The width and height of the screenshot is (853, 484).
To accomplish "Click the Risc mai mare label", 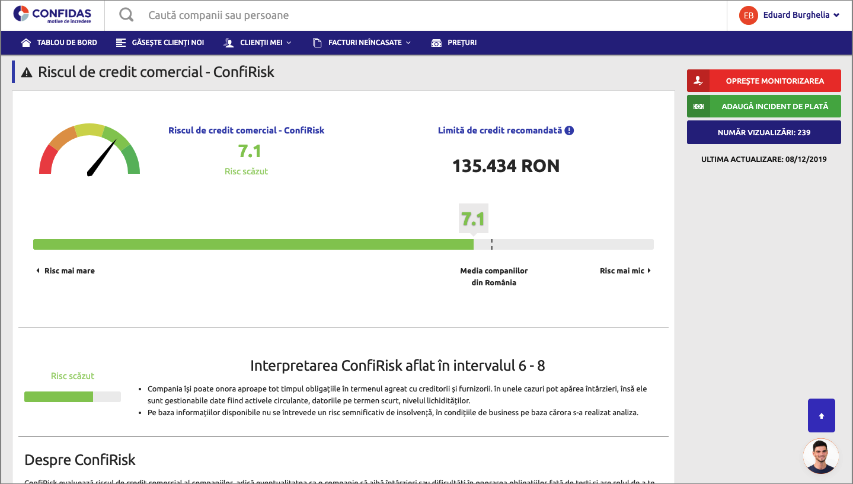I will 69,271.
